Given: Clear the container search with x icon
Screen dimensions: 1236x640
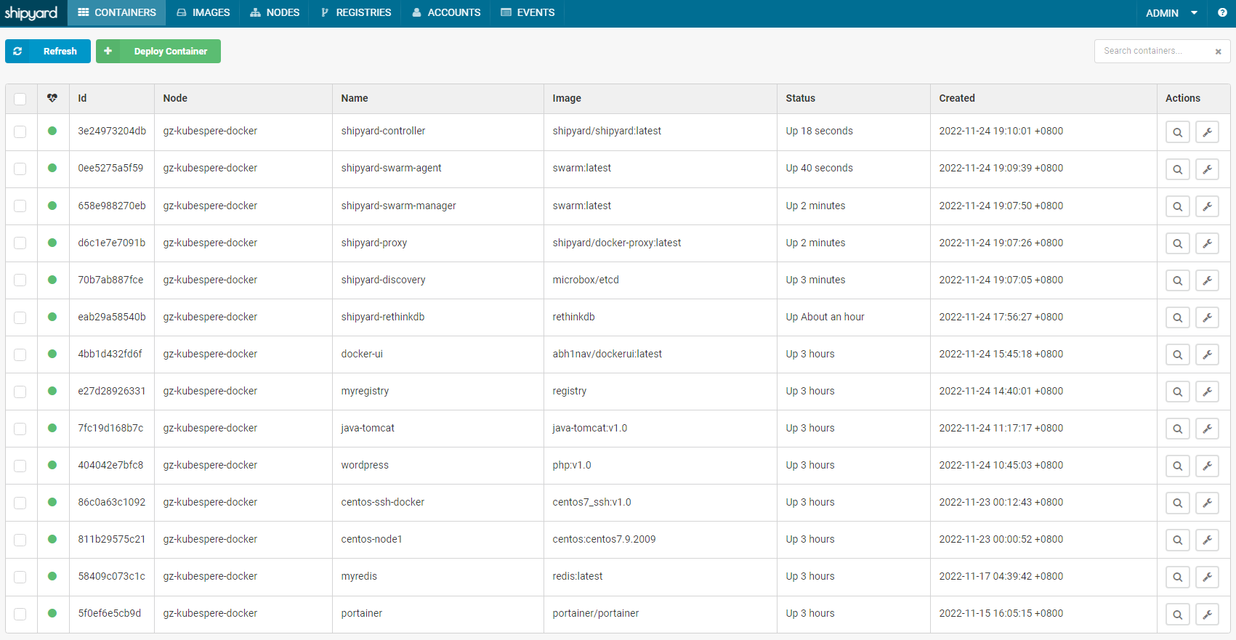Looking at the screenshot, I should pyautogui.click(x=1218, y=52).
